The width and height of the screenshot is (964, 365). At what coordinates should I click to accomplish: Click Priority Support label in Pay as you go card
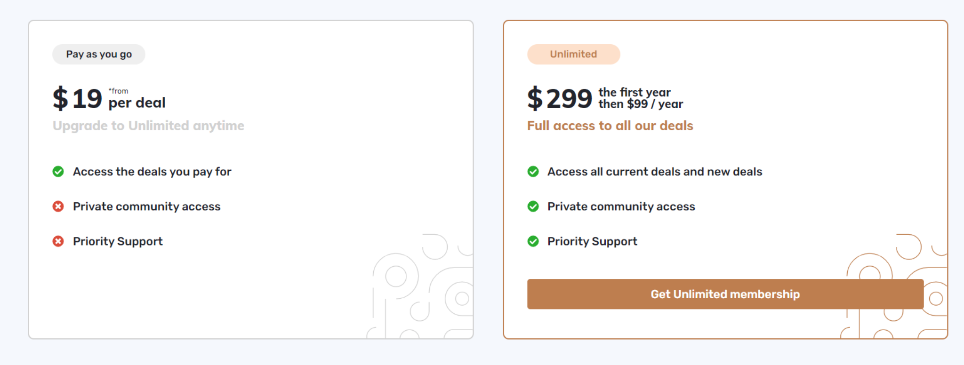[118, 241]
